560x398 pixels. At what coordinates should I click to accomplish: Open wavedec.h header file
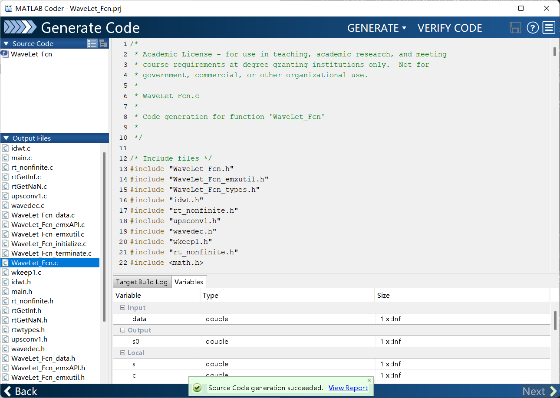[28, 349]
